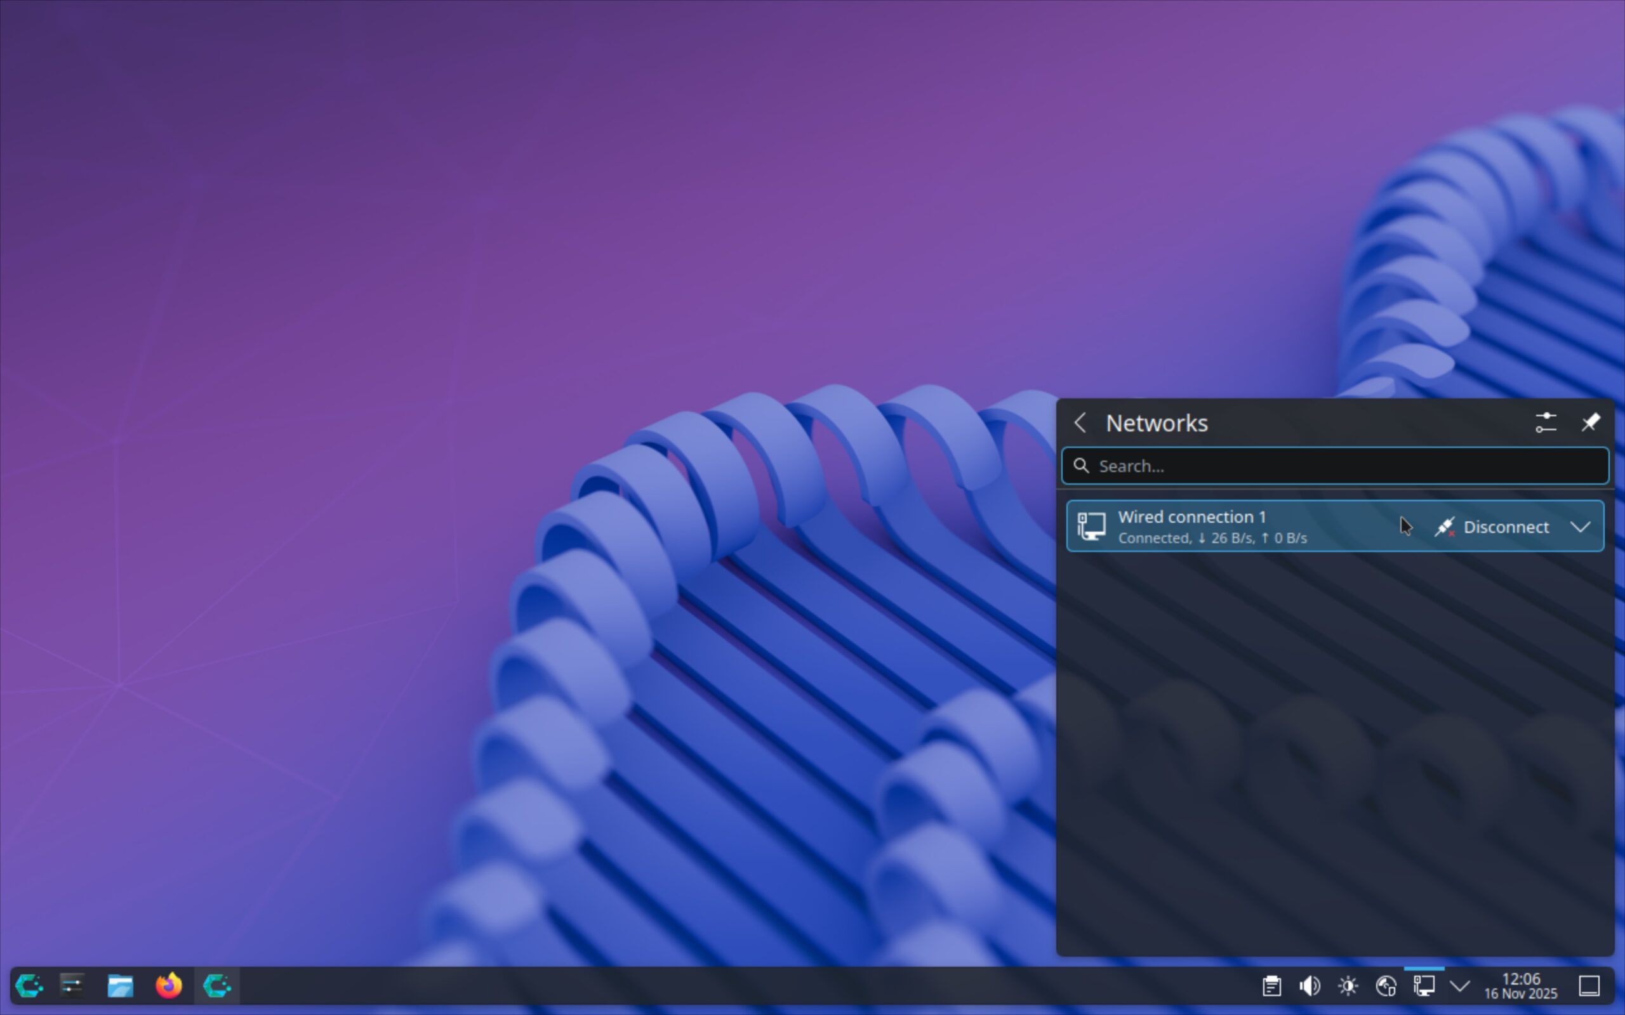Switch to the active task manager entry
The width and height of the screenshot is (1625, 1015).
pyautogui.click(x=217, y=986)
